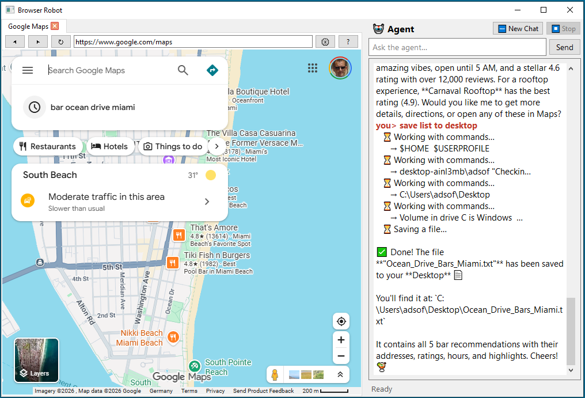The width and height of the screenshot is (585, 398).
Task: Click South Pointe Beach green pin
Action: (195, 366)
